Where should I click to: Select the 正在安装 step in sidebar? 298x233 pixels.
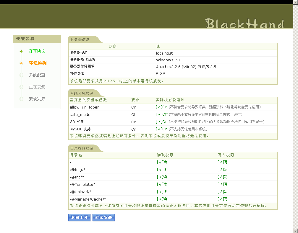(x=37, y=87)
